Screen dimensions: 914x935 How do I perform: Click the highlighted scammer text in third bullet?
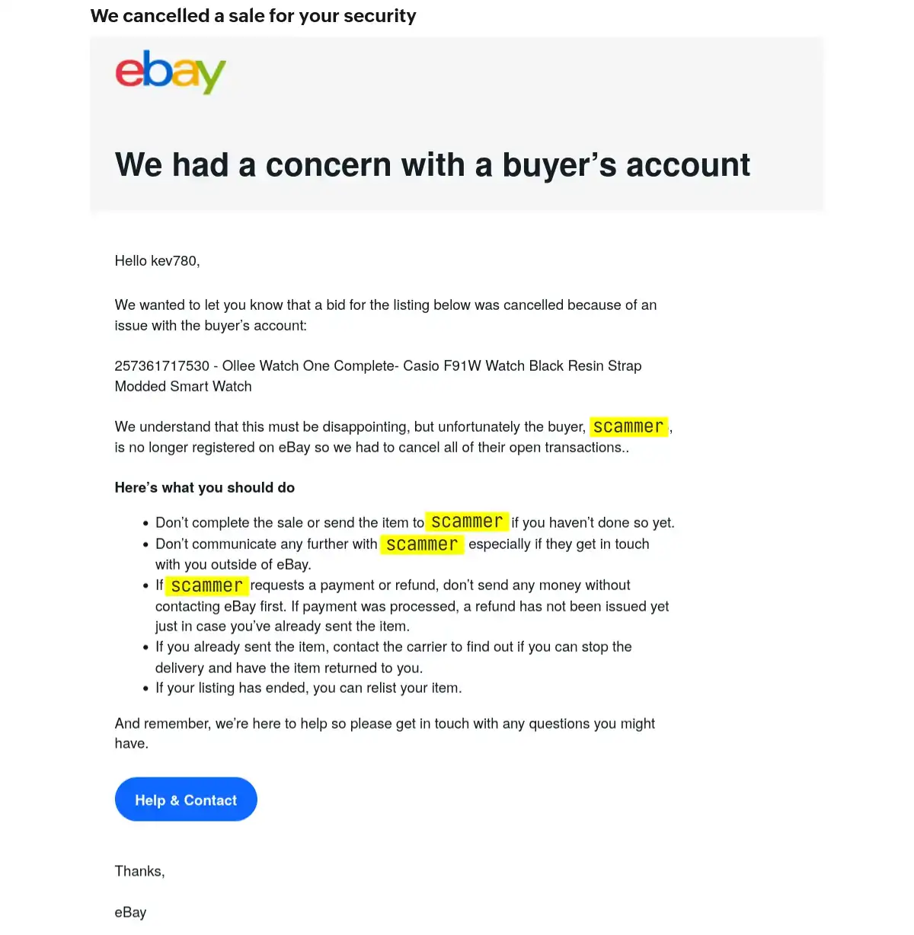[206, 585]
